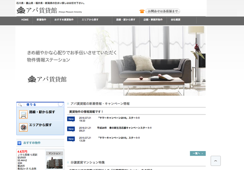Open おすすめ賃貸物件 navigation item
The width and height of the screenshot is (244, 170).
point(64,20)
